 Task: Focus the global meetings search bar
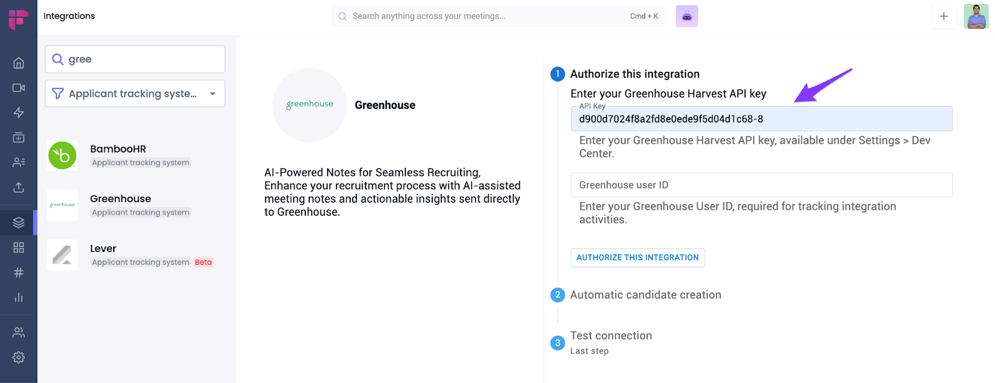485,16
